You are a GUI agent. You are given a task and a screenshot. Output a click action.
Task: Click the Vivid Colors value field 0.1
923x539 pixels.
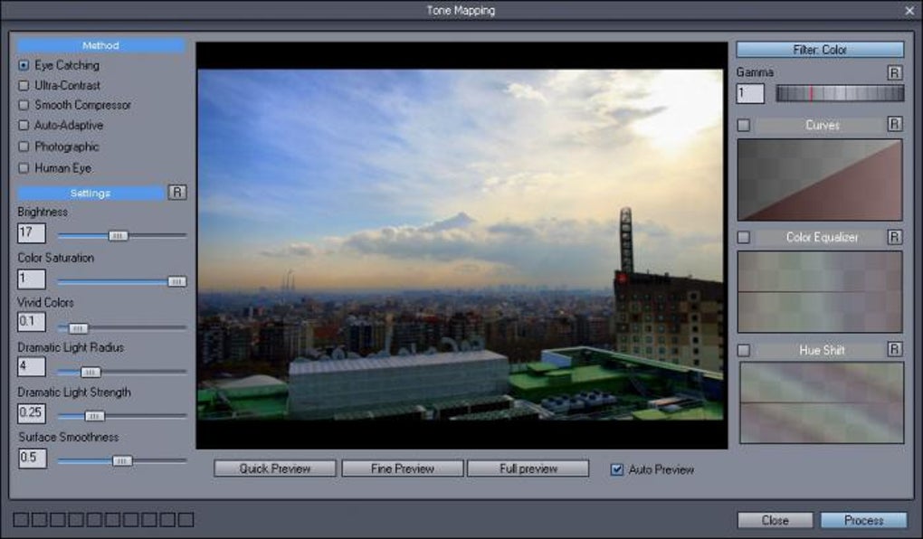31,322
